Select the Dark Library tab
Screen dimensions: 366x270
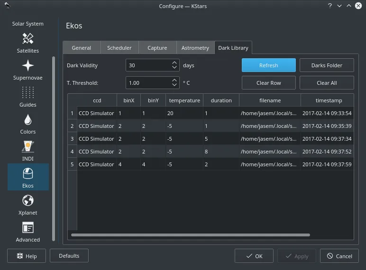(233, 48)
